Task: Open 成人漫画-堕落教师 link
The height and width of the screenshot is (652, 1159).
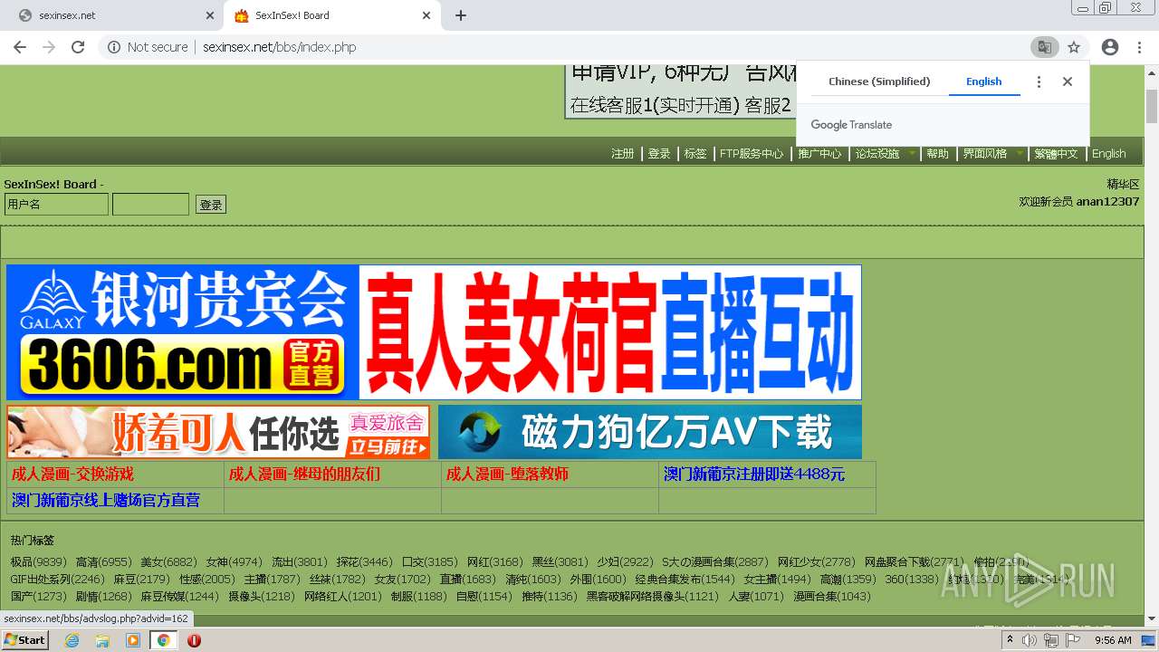Action: point(507,475)
